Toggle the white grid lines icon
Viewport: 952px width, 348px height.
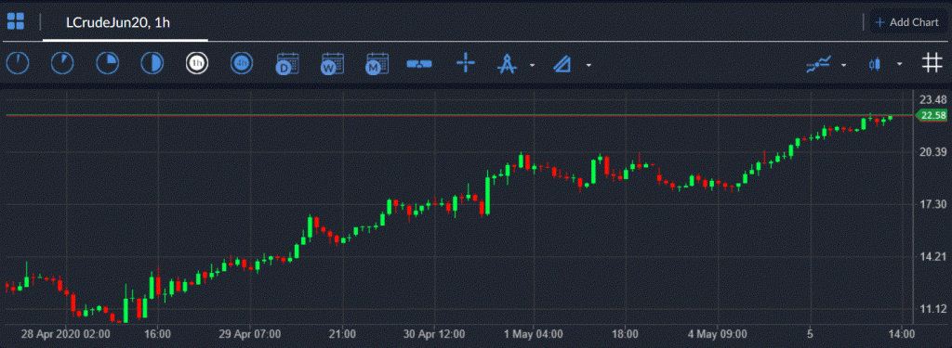(932, 63)
